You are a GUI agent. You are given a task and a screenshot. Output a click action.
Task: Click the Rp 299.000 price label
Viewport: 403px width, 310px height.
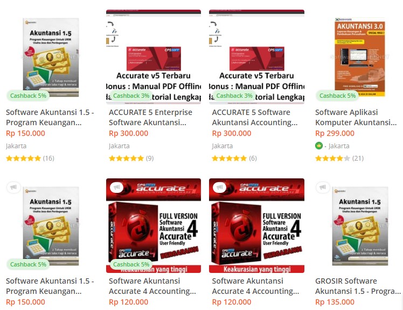click(335, 133)
